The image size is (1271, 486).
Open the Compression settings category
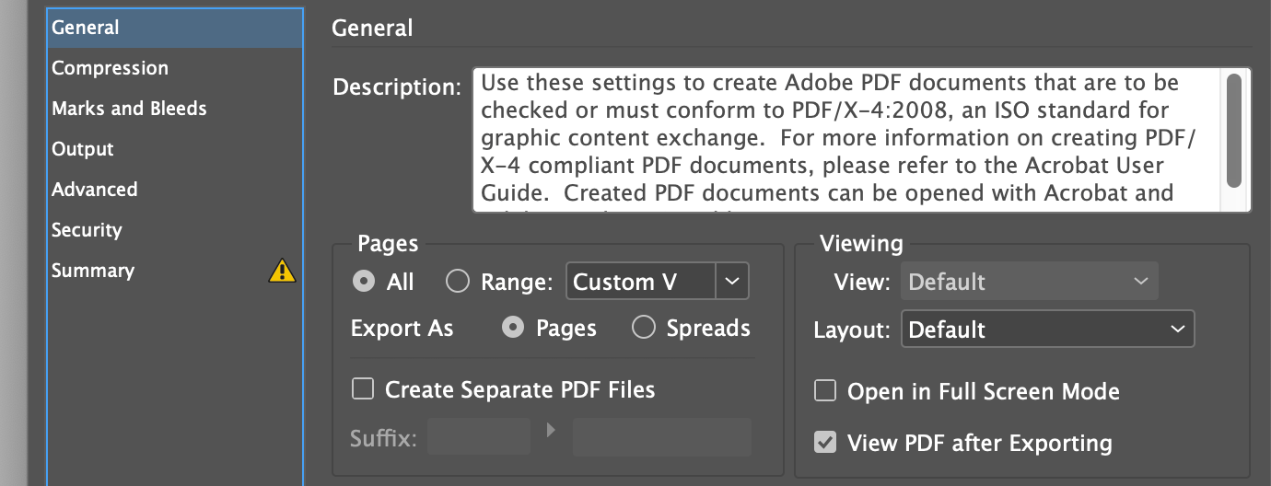[175, 68]
